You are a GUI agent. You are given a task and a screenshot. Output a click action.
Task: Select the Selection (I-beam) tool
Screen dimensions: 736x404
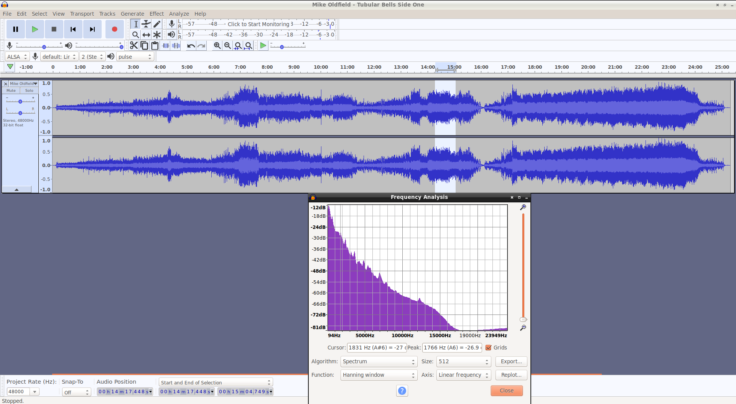coord(135,24)
